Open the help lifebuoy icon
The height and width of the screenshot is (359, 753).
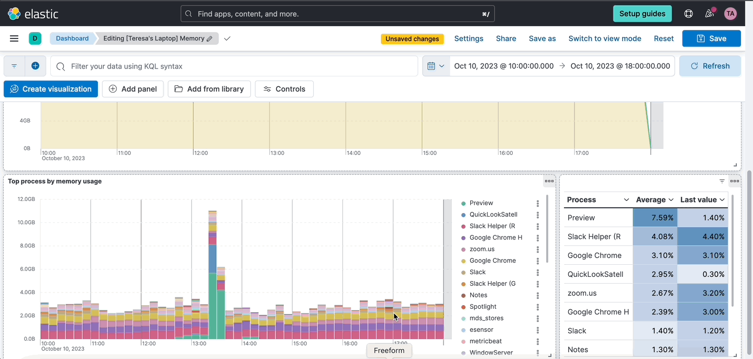click(689, 14)
